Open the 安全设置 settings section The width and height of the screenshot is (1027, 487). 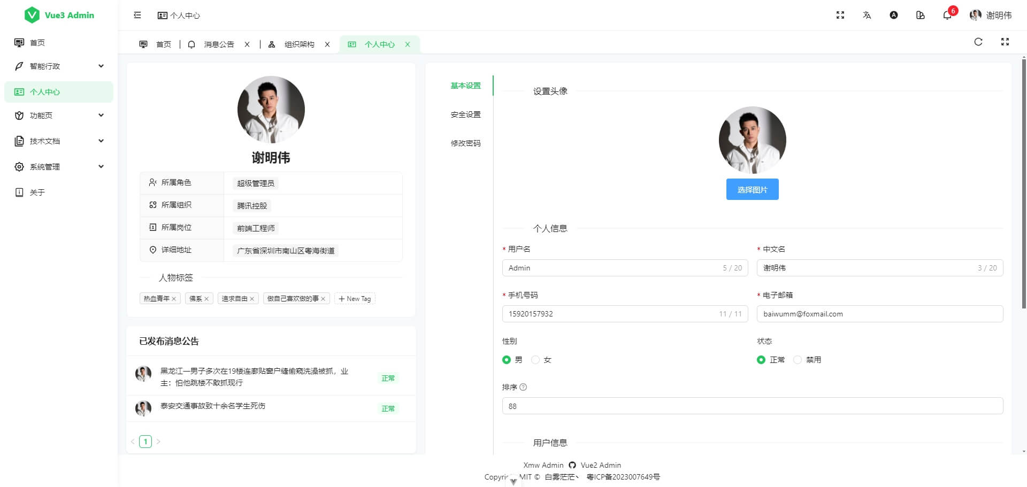pyautogui.click(x=465, y=114)
